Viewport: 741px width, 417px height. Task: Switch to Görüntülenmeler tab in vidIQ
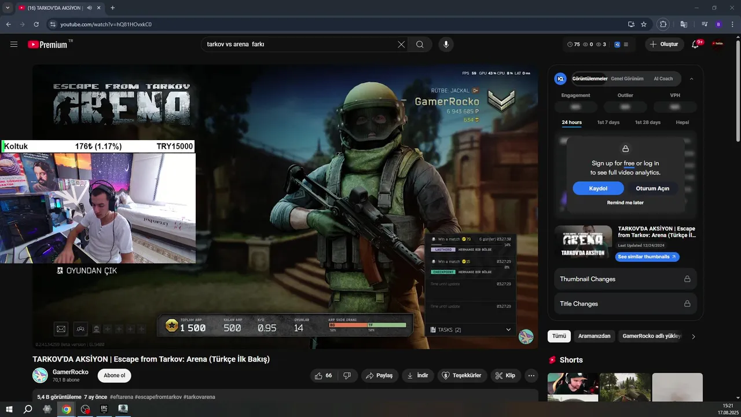pos(590,79)
